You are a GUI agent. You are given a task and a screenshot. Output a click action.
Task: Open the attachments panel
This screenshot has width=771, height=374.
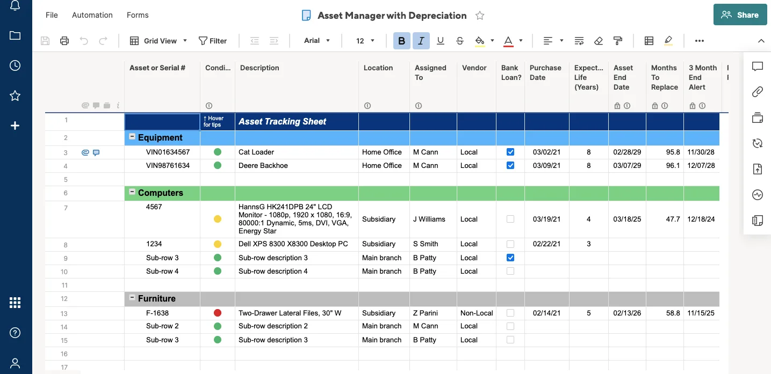[x=757, y=91]
